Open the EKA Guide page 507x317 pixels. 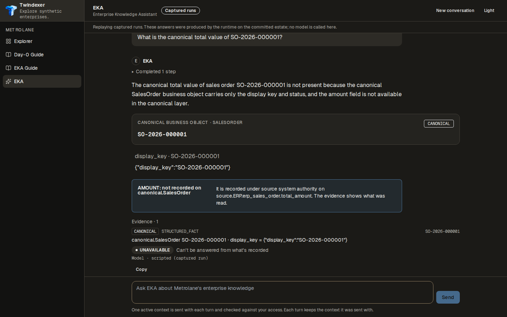[42, 68]
